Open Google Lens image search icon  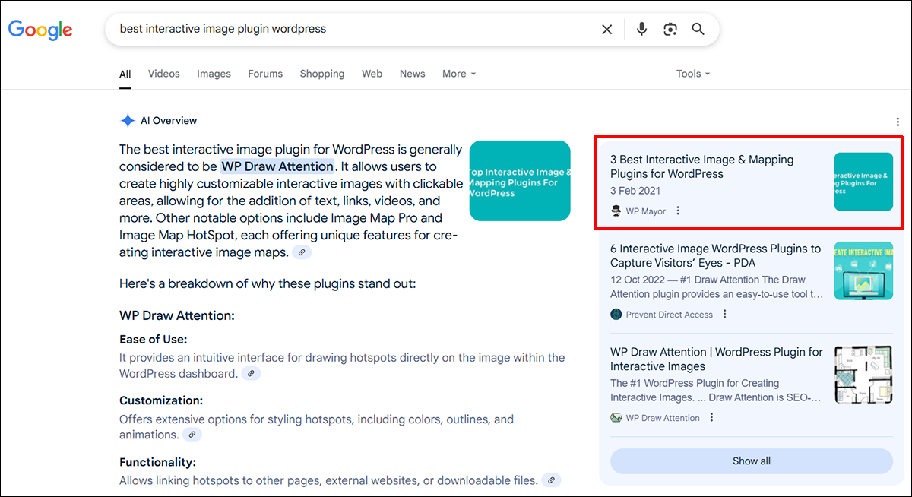(x=670, y=30)
